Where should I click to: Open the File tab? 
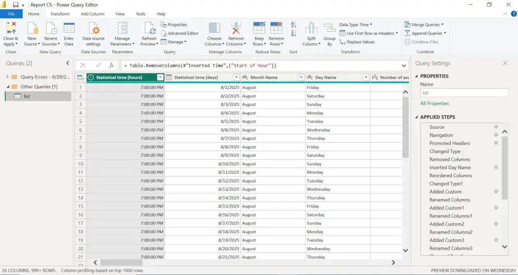(11, 14)
